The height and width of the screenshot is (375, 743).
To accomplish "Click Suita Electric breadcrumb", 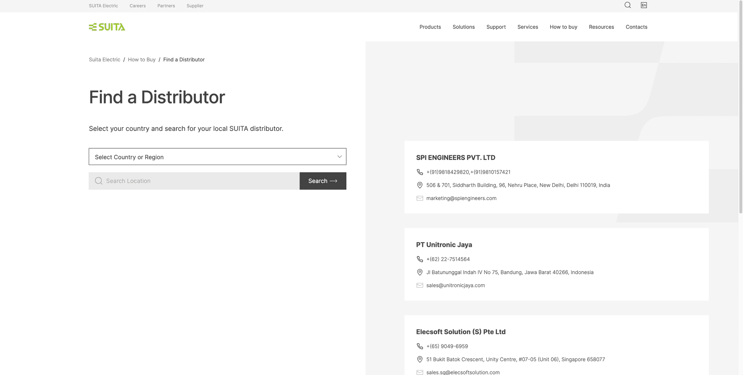I will click(104, 59).
